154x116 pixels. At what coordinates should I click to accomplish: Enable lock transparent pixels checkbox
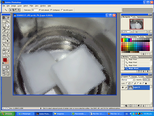pos(127,83)
